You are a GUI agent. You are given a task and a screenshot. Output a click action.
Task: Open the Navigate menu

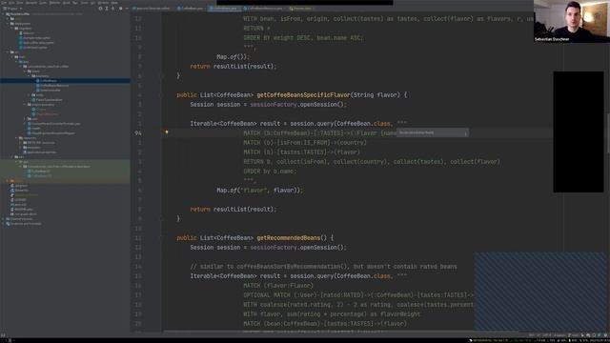pyautogui.click(x=31, y=3)
